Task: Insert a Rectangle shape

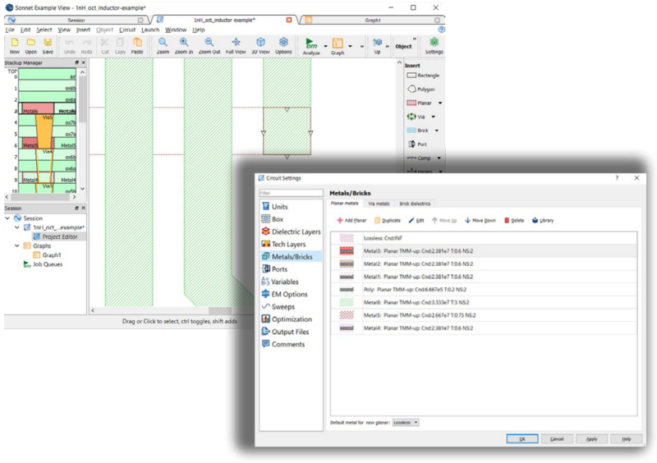Action: point(423,76)
